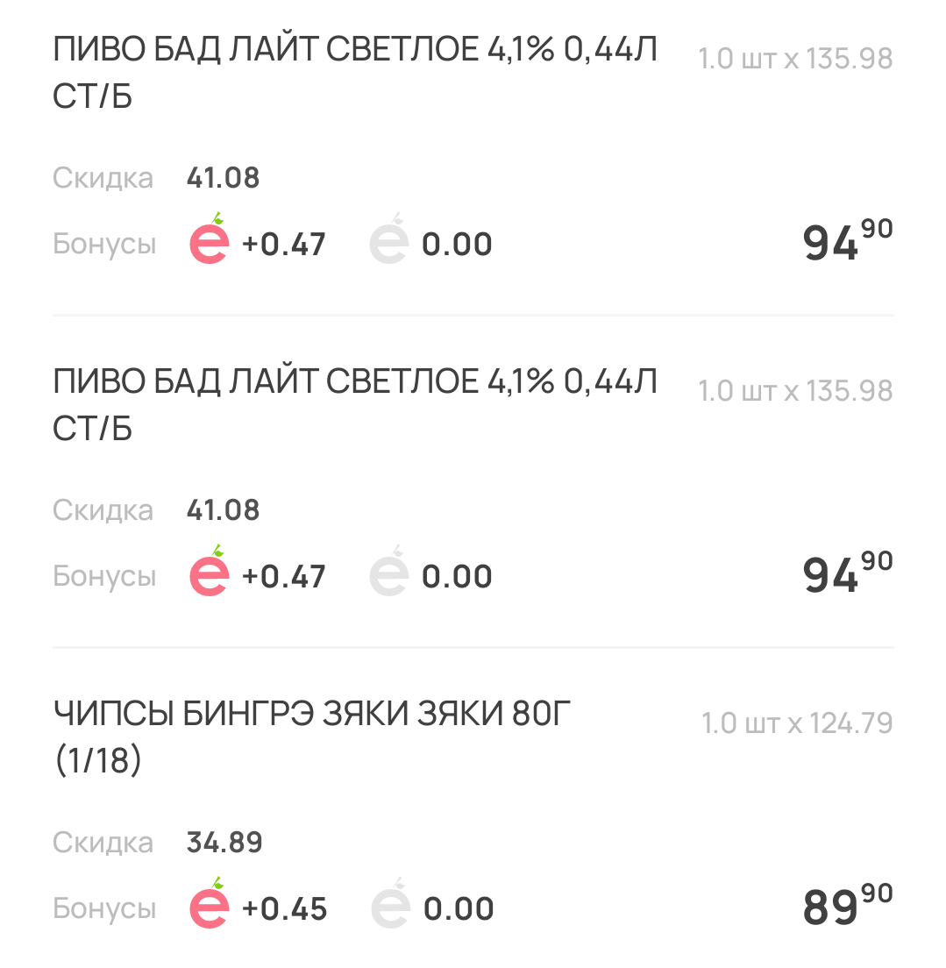Open the second ПИВО БАД ЛАЙТ item title
This screenshot has width=946, height=968.
point(355,405)
